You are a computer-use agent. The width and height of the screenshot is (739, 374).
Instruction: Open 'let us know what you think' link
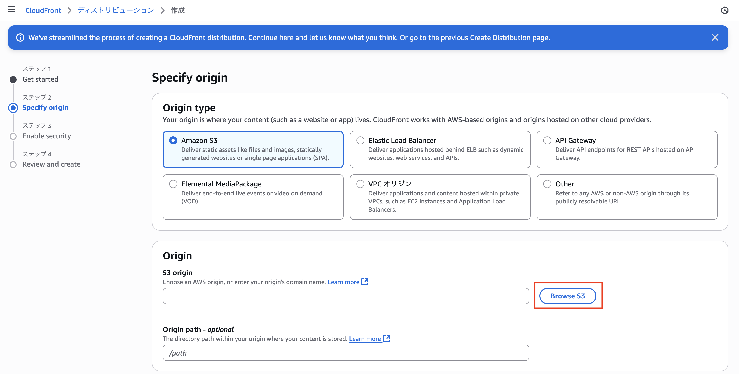pyautogui.click(x=353, y=38)
